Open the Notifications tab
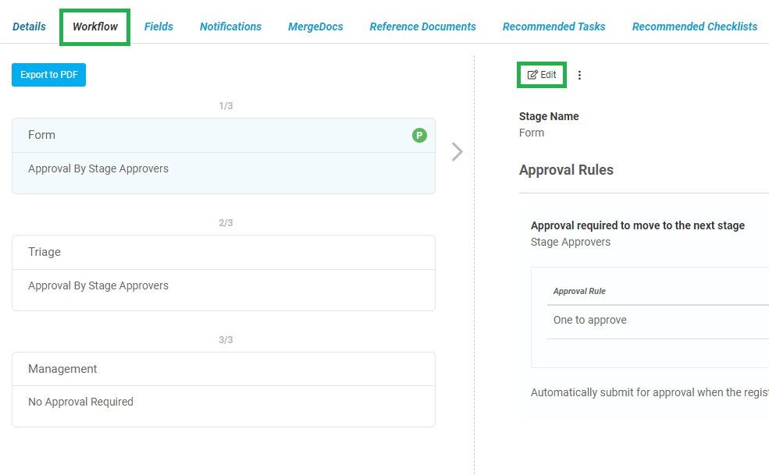This screenshot has width=769, height=475. pos(230,26)
